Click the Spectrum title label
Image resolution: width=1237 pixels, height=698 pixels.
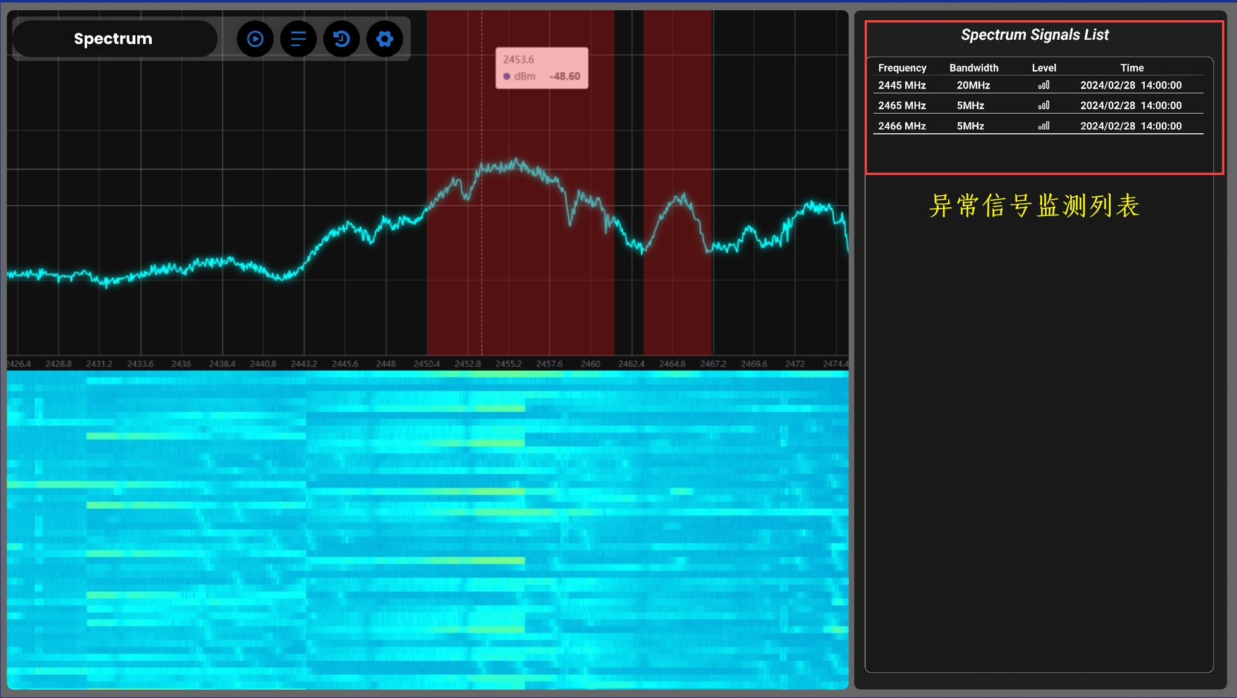point(113,39)
